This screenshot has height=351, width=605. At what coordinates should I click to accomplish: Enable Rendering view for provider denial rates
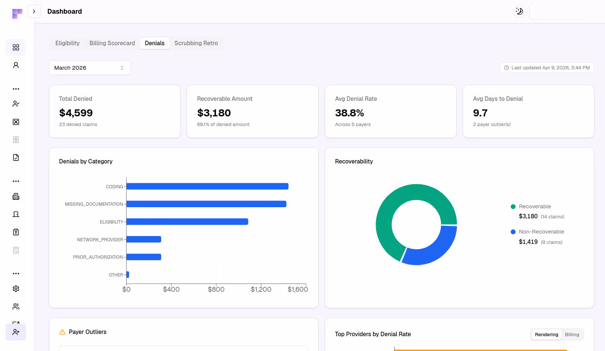click(546, 334)
